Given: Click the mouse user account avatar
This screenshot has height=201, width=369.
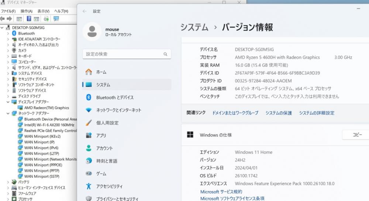Looking at the screenshot, I should pos(92,31).
